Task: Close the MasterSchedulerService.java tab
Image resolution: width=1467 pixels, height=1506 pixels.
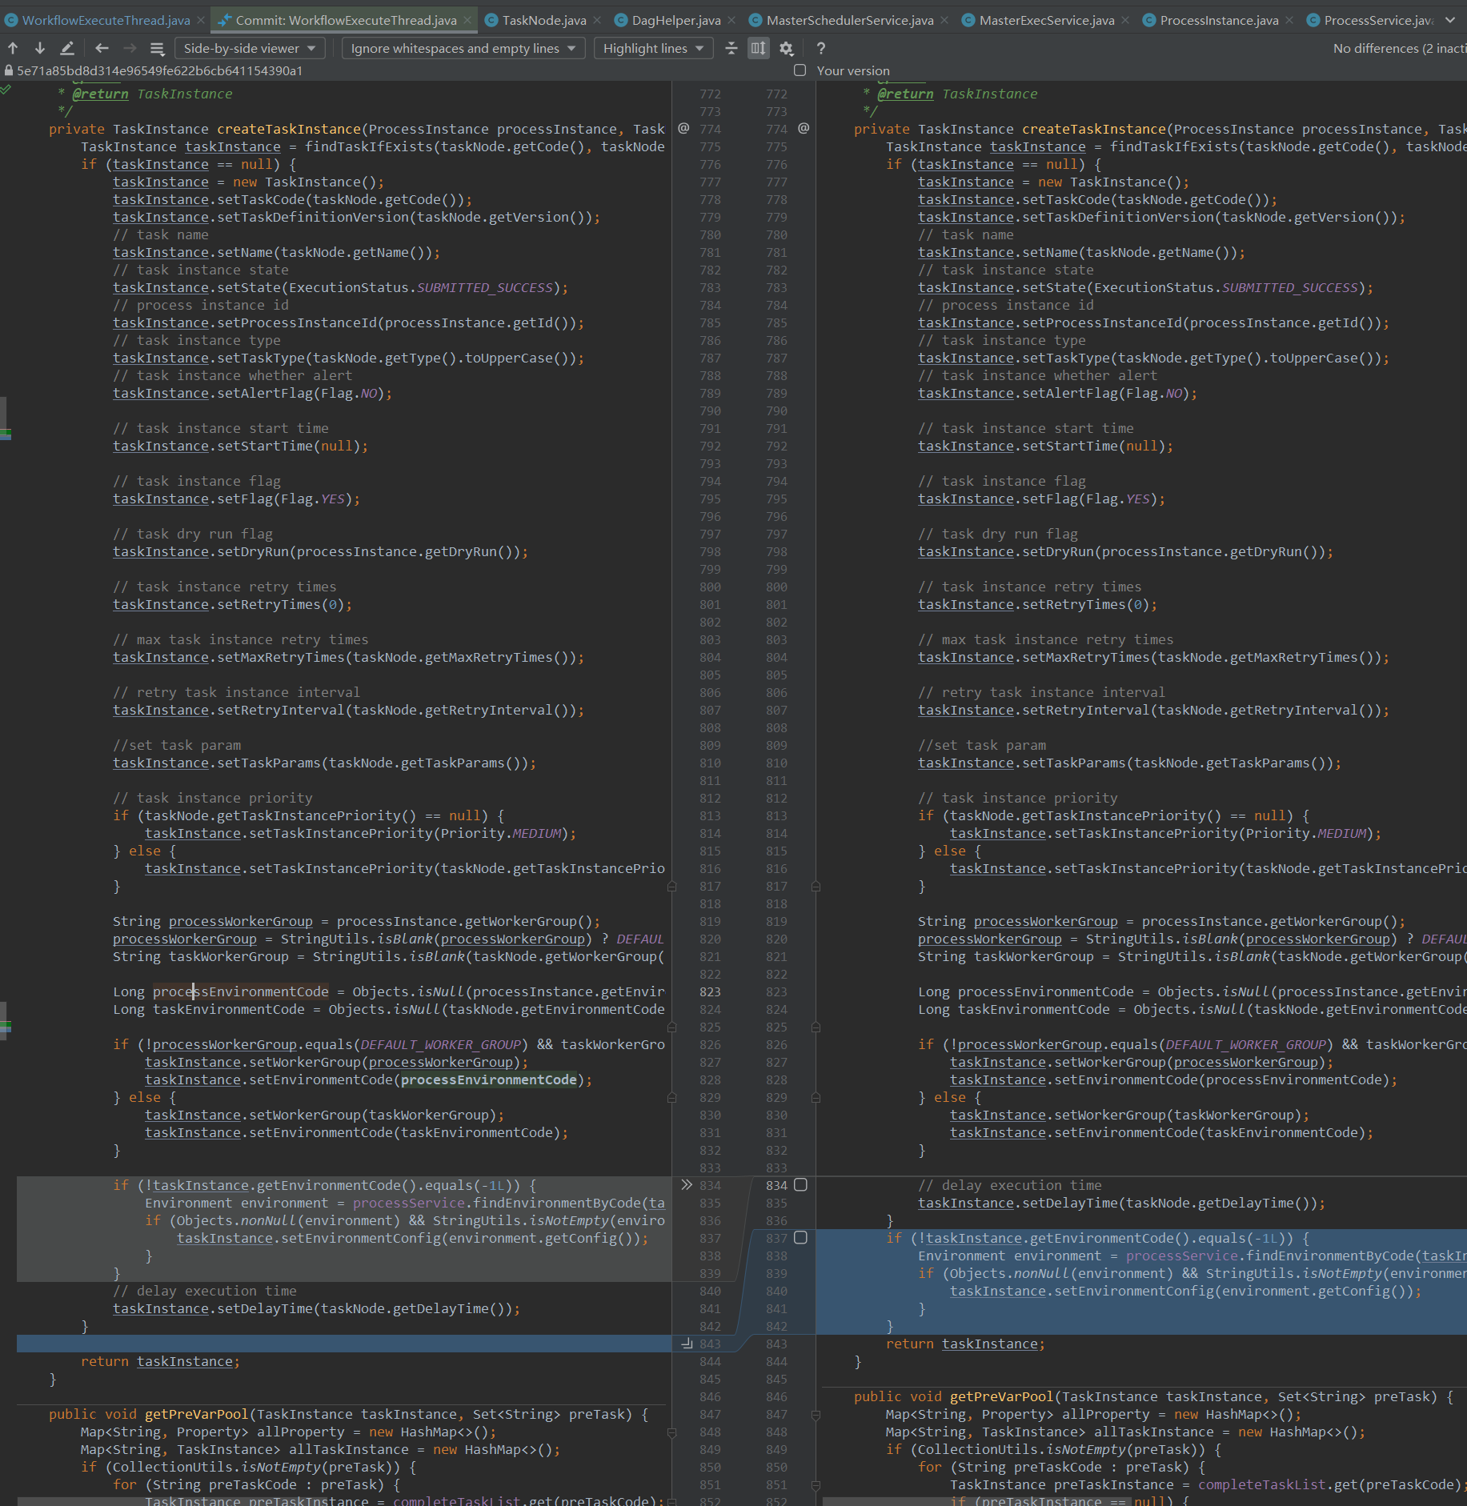Action: 944,20
